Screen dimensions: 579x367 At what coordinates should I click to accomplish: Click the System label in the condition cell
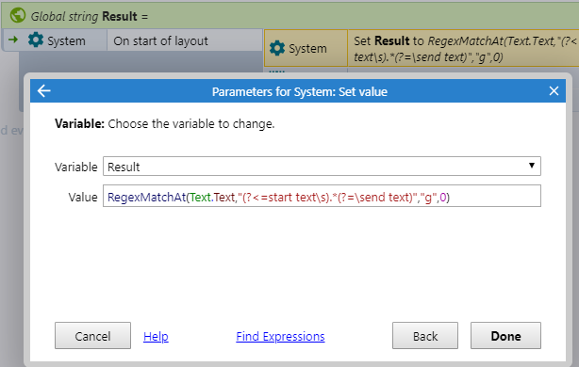66,40
